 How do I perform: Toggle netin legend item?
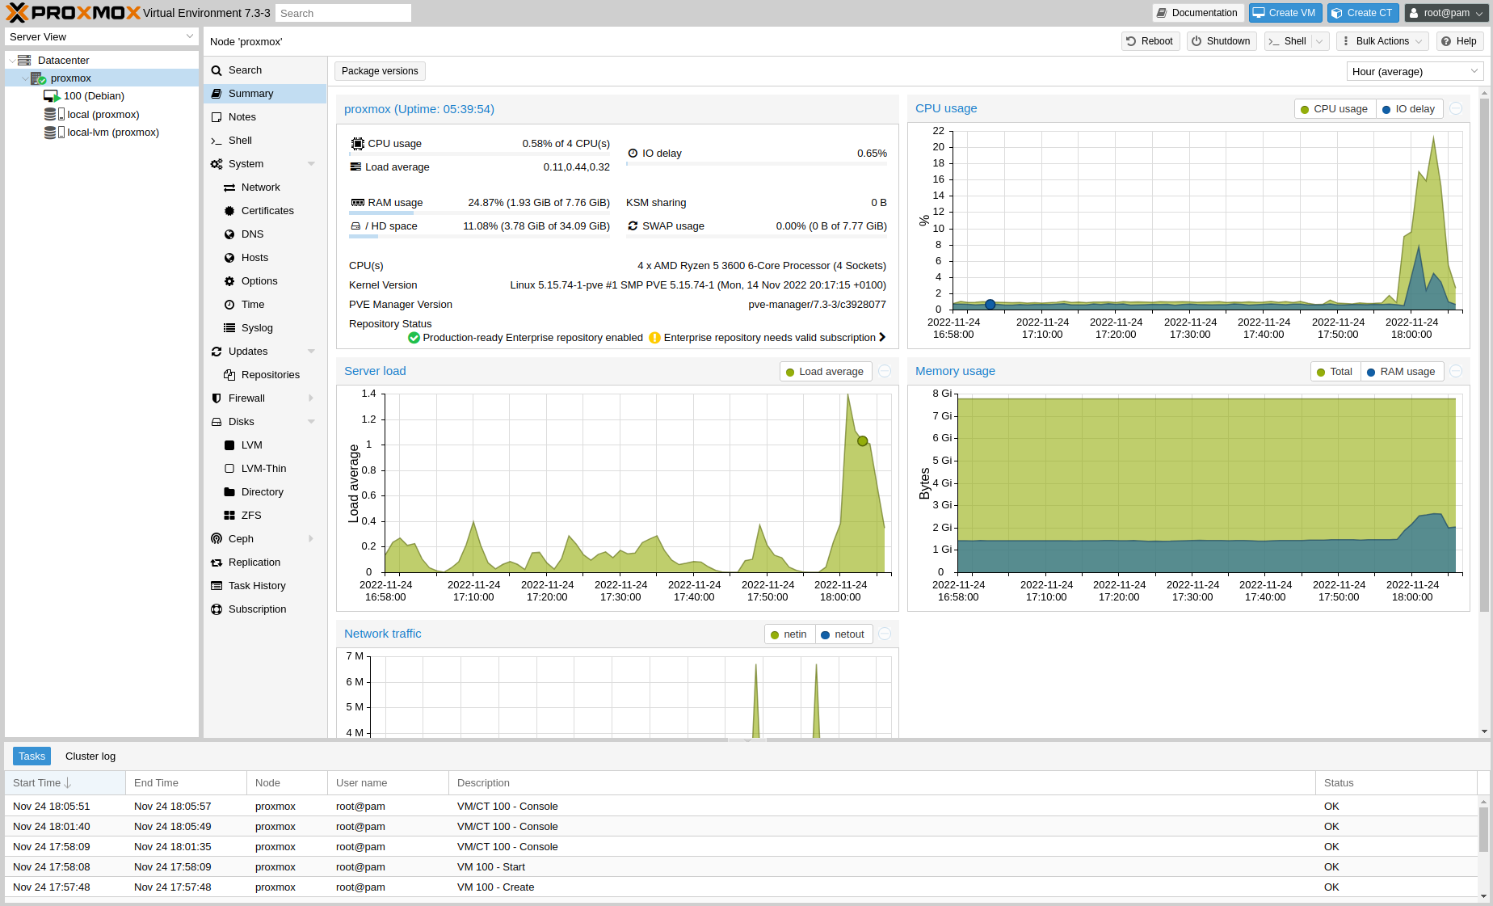point(789,634)
